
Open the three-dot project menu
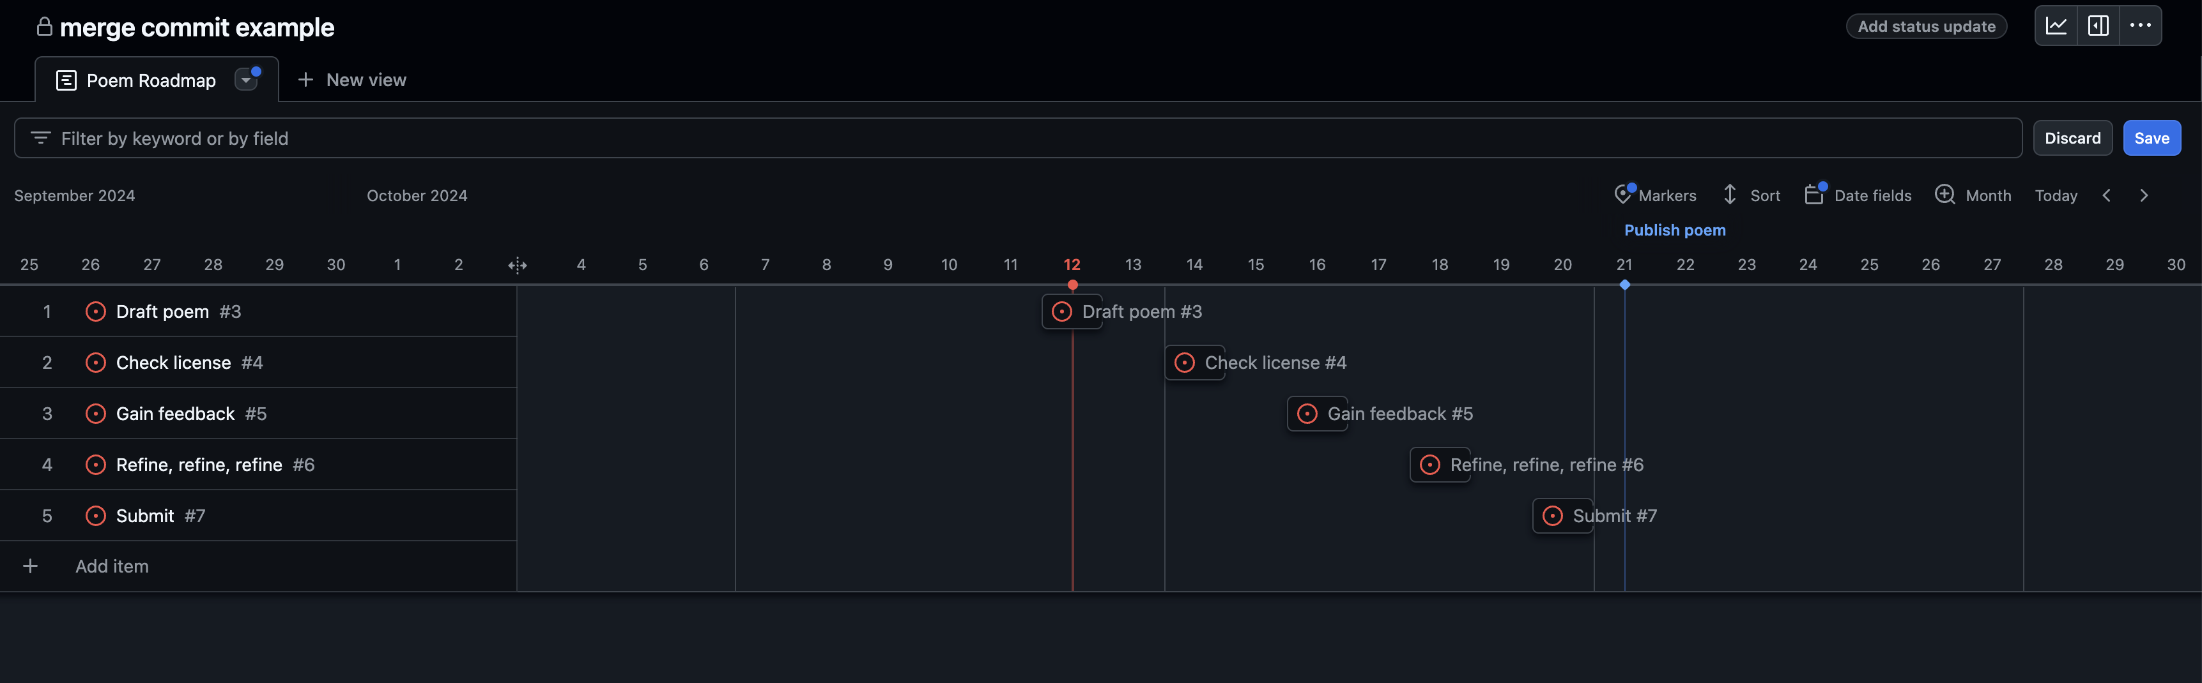2141,26
